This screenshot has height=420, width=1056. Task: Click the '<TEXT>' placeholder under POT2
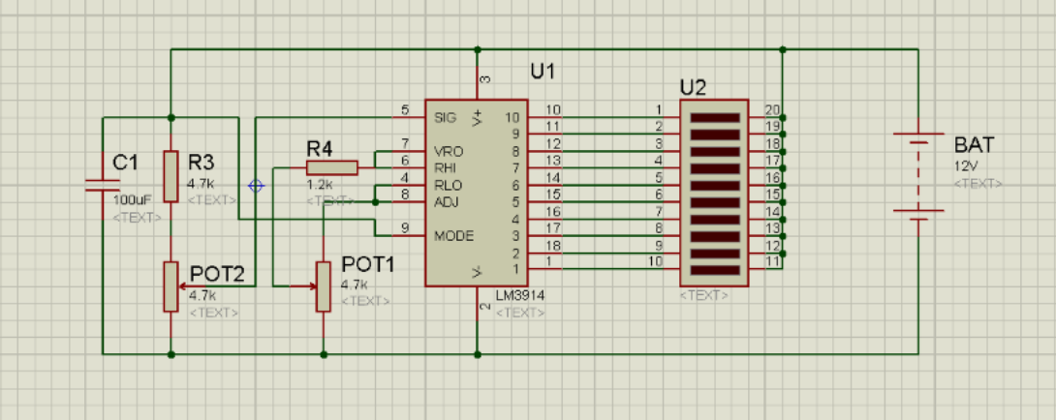click(214, 313)
